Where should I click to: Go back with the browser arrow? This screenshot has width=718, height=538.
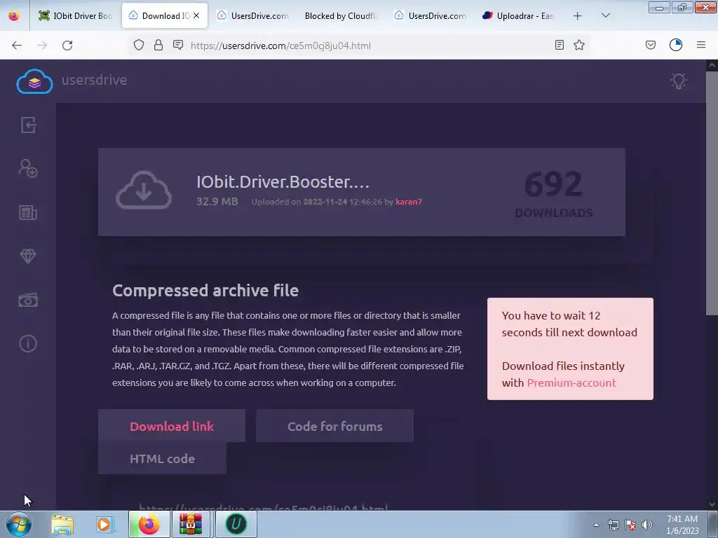point(17,46)
